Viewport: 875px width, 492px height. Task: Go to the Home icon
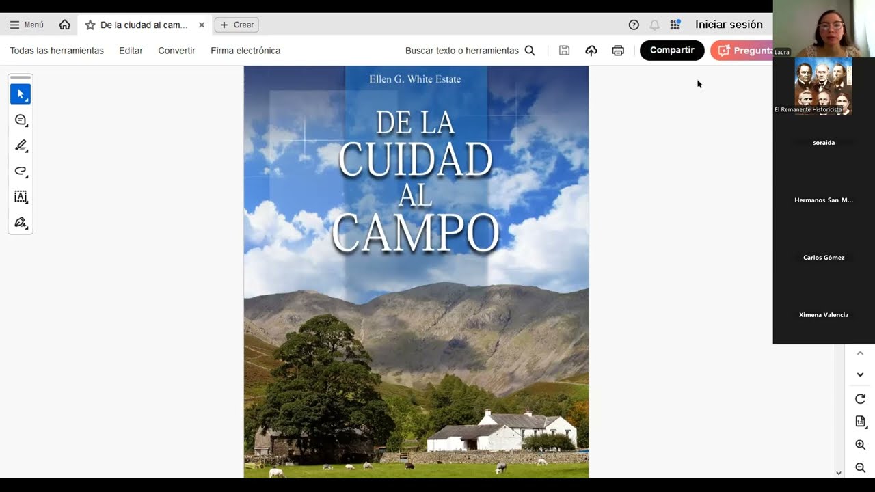(x=65, y=25)
